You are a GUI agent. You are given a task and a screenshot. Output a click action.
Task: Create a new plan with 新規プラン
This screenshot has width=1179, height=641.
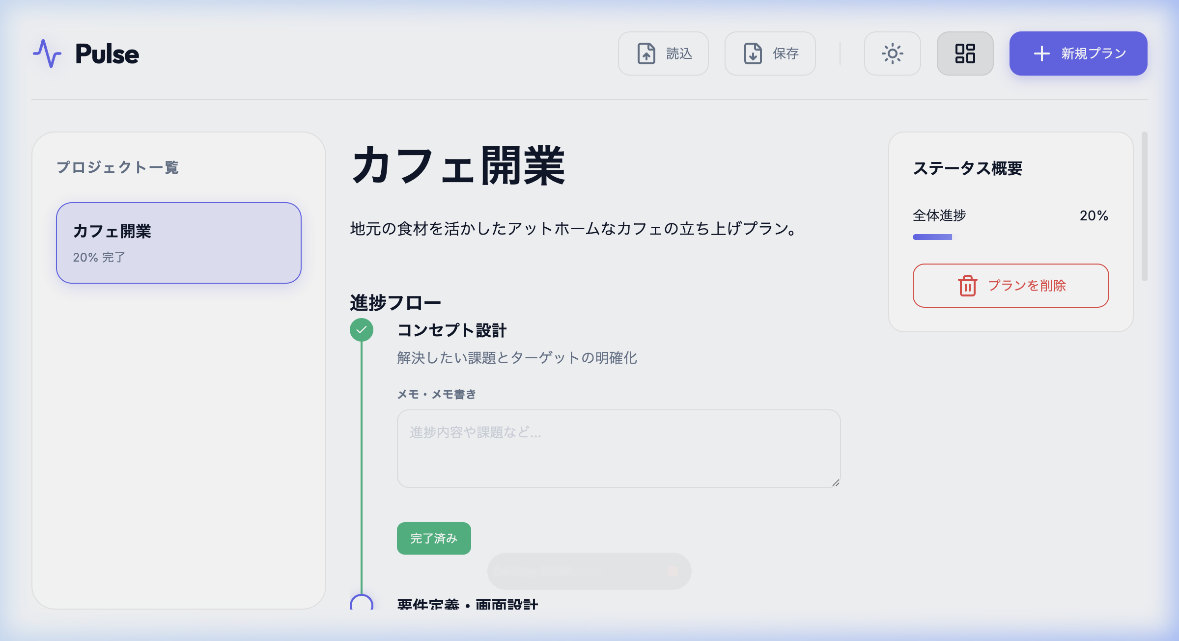pos(1078,53)
